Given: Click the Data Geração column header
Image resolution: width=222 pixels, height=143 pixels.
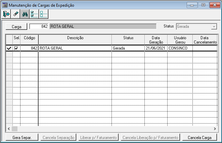Looking at the screenshot, I should pyautogui.click(x=156, y=40).
